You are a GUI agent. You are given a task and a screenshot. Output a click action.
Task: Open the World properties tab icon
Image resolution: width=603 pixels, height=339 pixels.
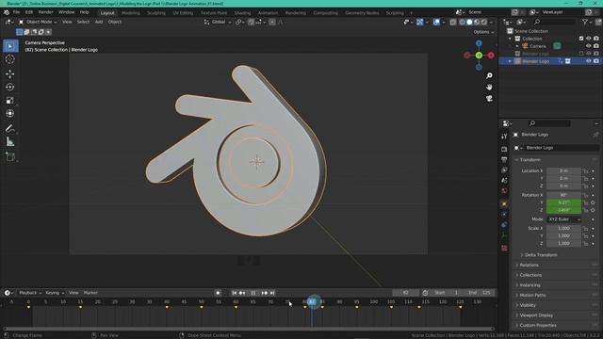pyautogui.click(x=504, y=191)
